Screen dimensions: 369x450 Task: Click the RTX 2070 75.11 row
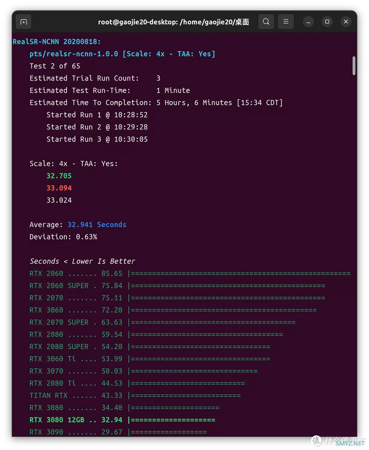(x=177, y=298)
